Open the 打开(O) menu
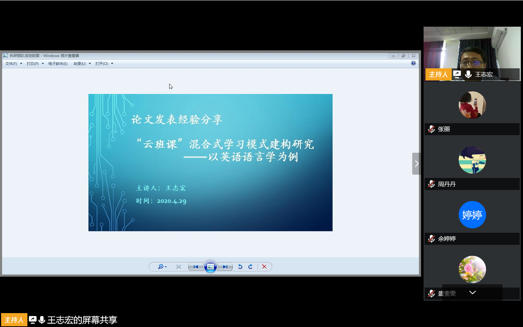The image size is (523, 327). coord(104,64)
